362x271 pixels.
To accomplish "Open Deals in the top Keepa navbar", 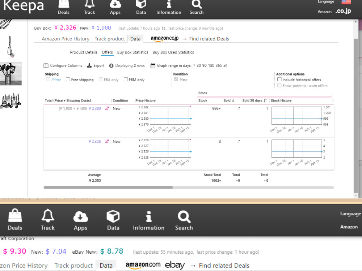I will pyautogui.click(x=63, y=8).
